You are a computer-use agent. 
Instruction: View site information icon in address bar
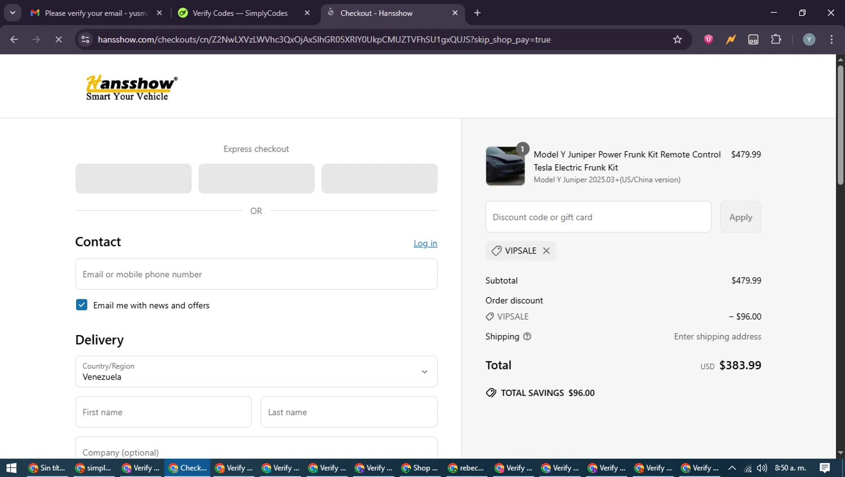point(86,39)
